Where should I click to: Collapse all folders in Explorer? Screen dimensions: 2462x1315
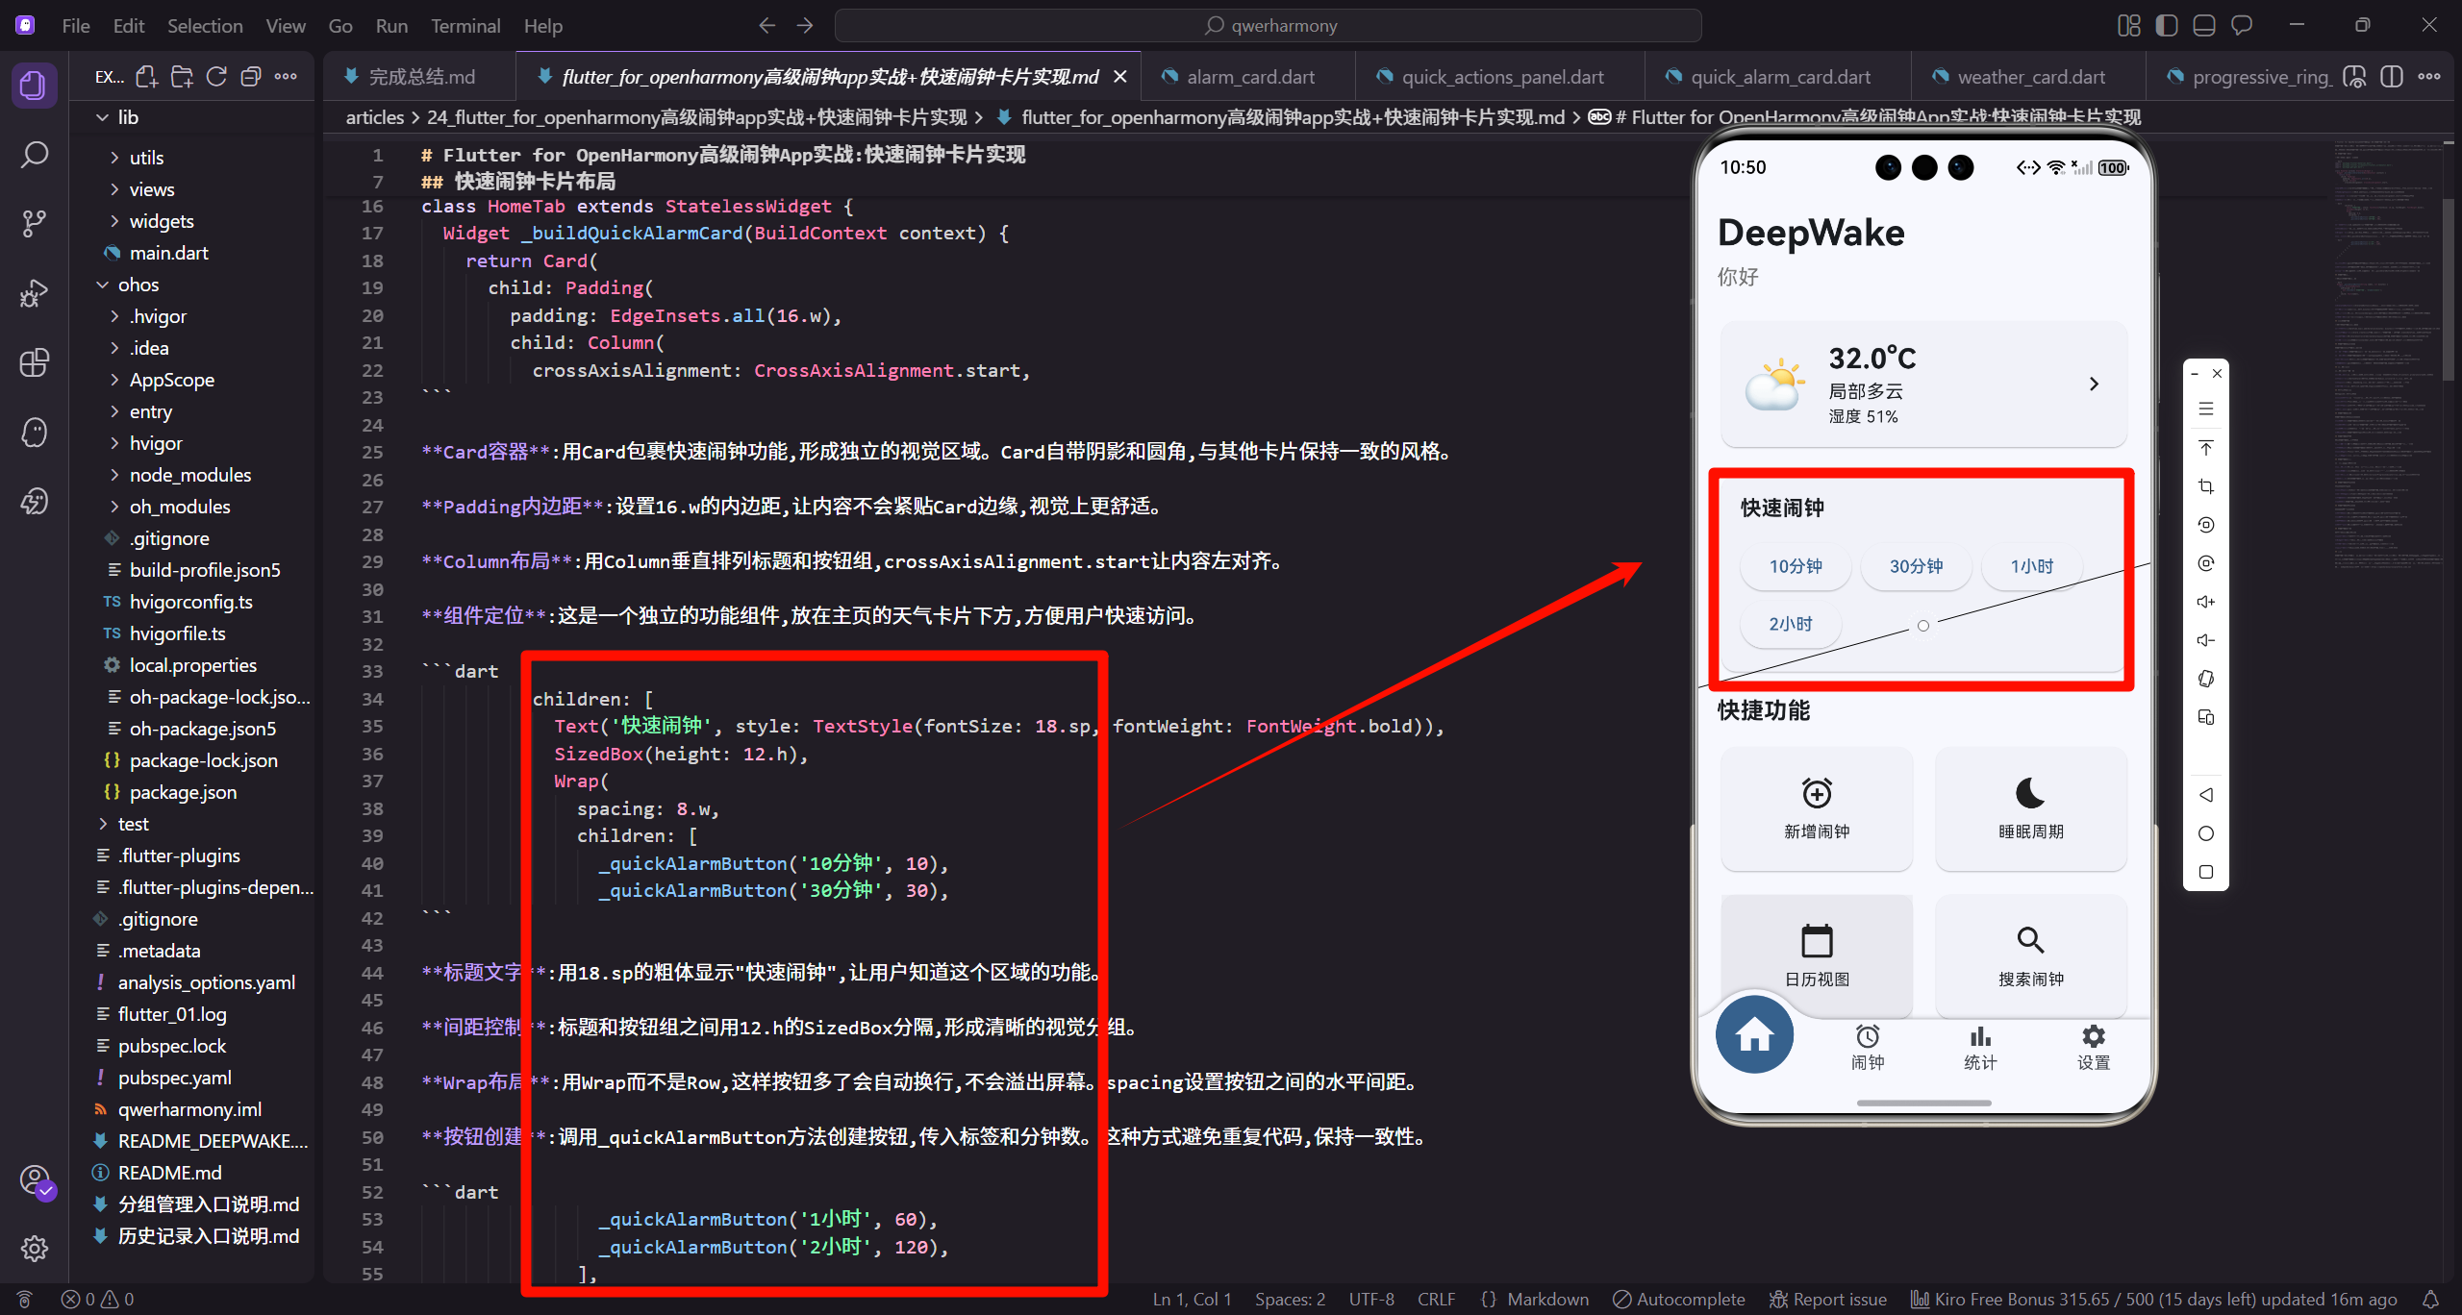tap(251, 77)
